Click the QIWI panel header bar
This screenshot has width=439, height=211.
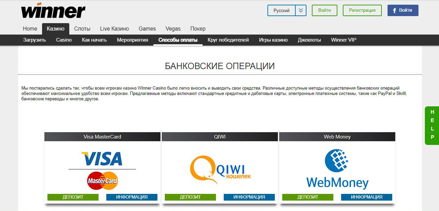[219, 137]
